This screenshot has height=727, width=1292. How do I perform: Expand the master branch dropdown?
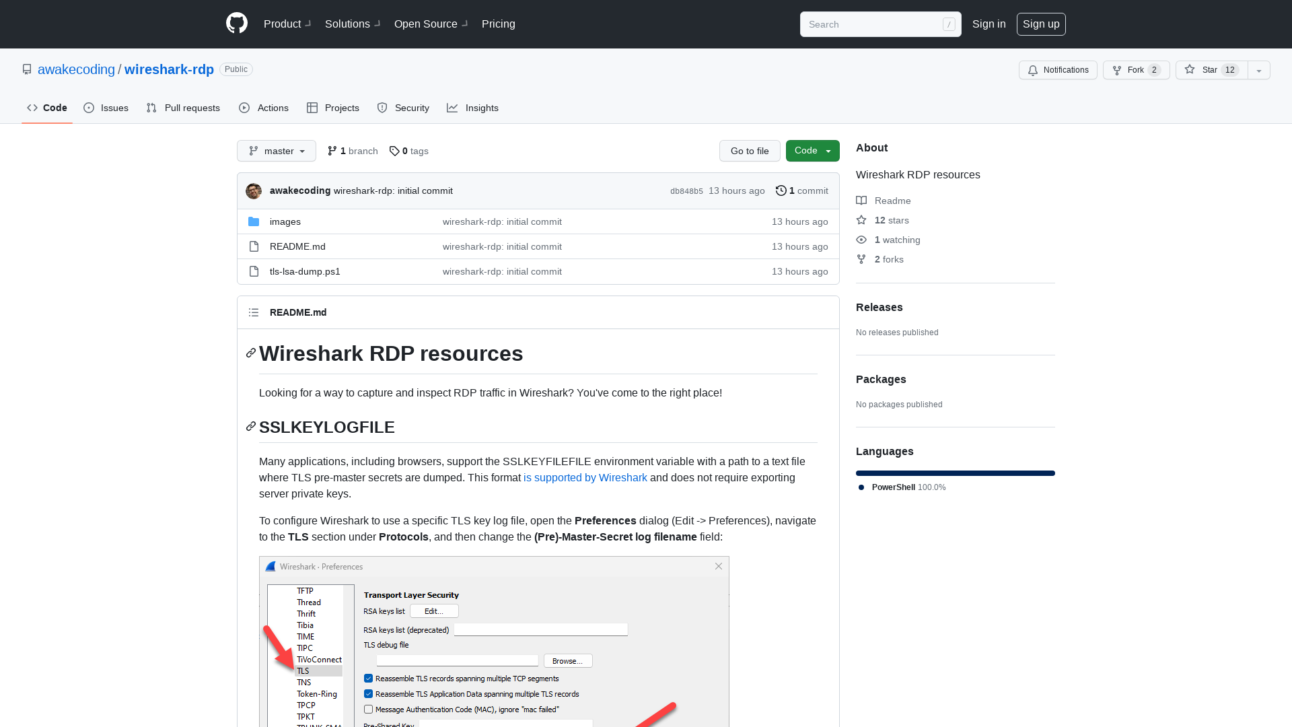click(x=276, y=150)
